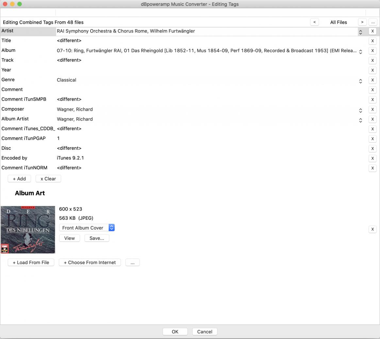
Task: Choose album art from Internet
Action: click(x=90, y=263)
